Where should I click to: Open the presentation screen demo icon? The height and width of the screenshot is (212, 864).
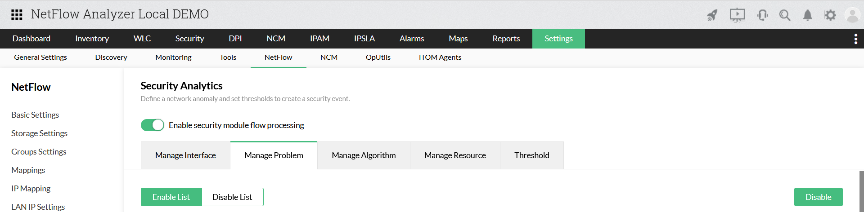pos(737,15)
